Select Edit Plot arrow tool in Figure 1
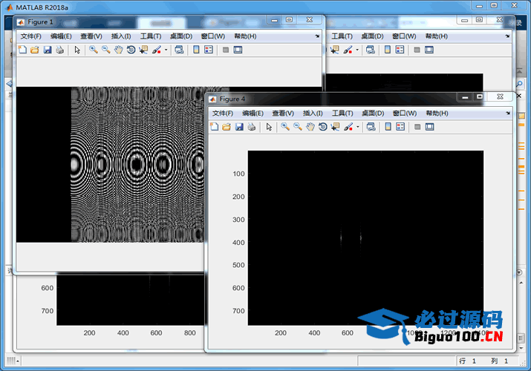Image resolution: width=531 pixels, height=371 pixels. pos(77,50)
